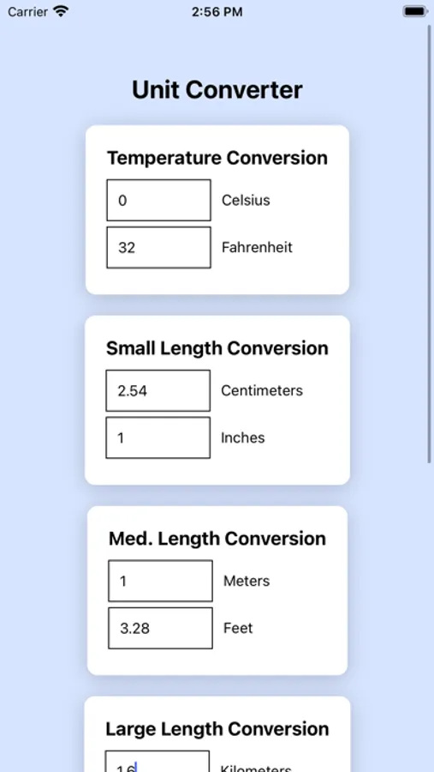Viewport: 434px width, 772px height.
Task: Select the Centimeters input field
Action: point(158,390)
